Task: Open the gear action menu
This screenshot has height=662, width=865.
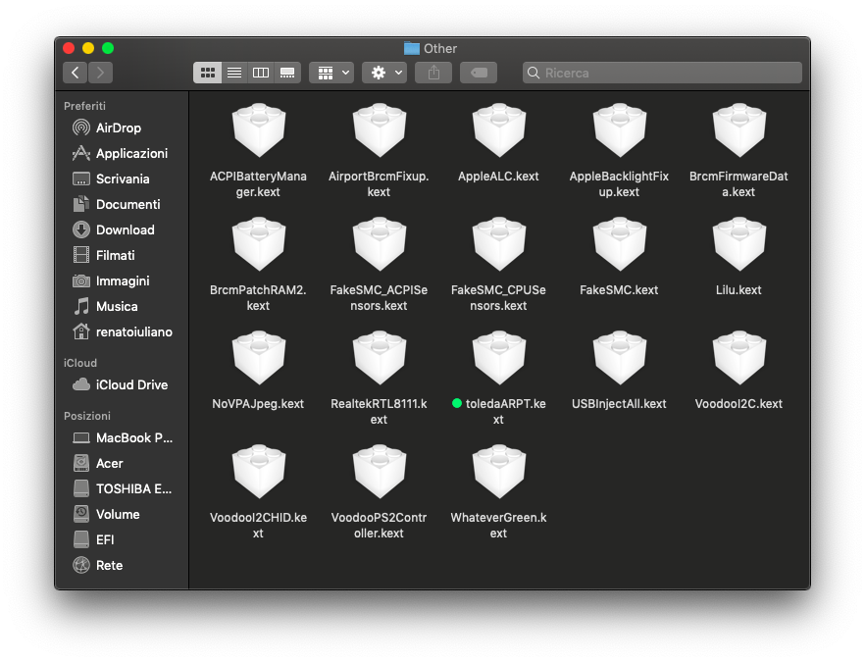Action: point(384,73)
